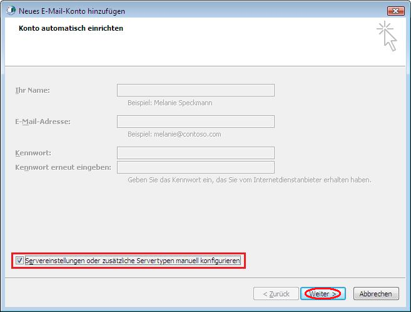The image size is (411, 312).
Task: Click the example text melanie@contoso.com
Action: (174, 134)
